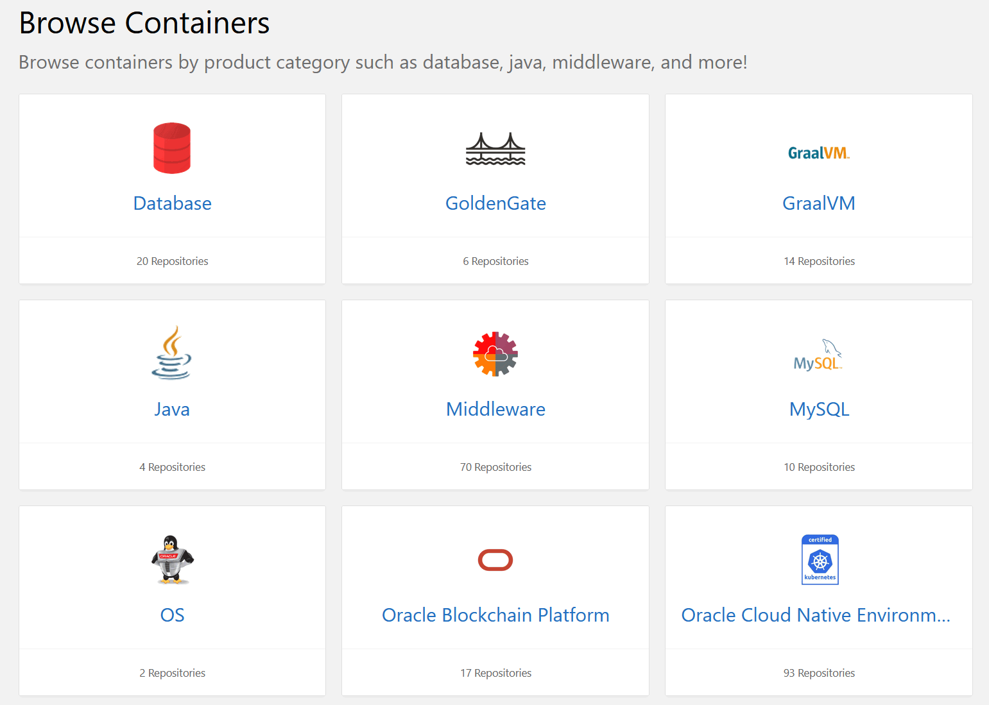Click the certified Kubernetes badge icon
989x705 pixels.
point(820,559)
